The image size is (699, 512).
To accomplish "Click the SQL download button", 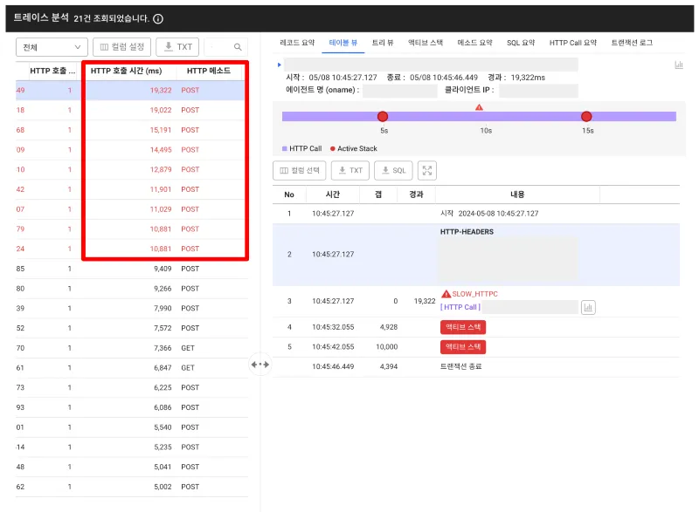I will pos(393,170).
